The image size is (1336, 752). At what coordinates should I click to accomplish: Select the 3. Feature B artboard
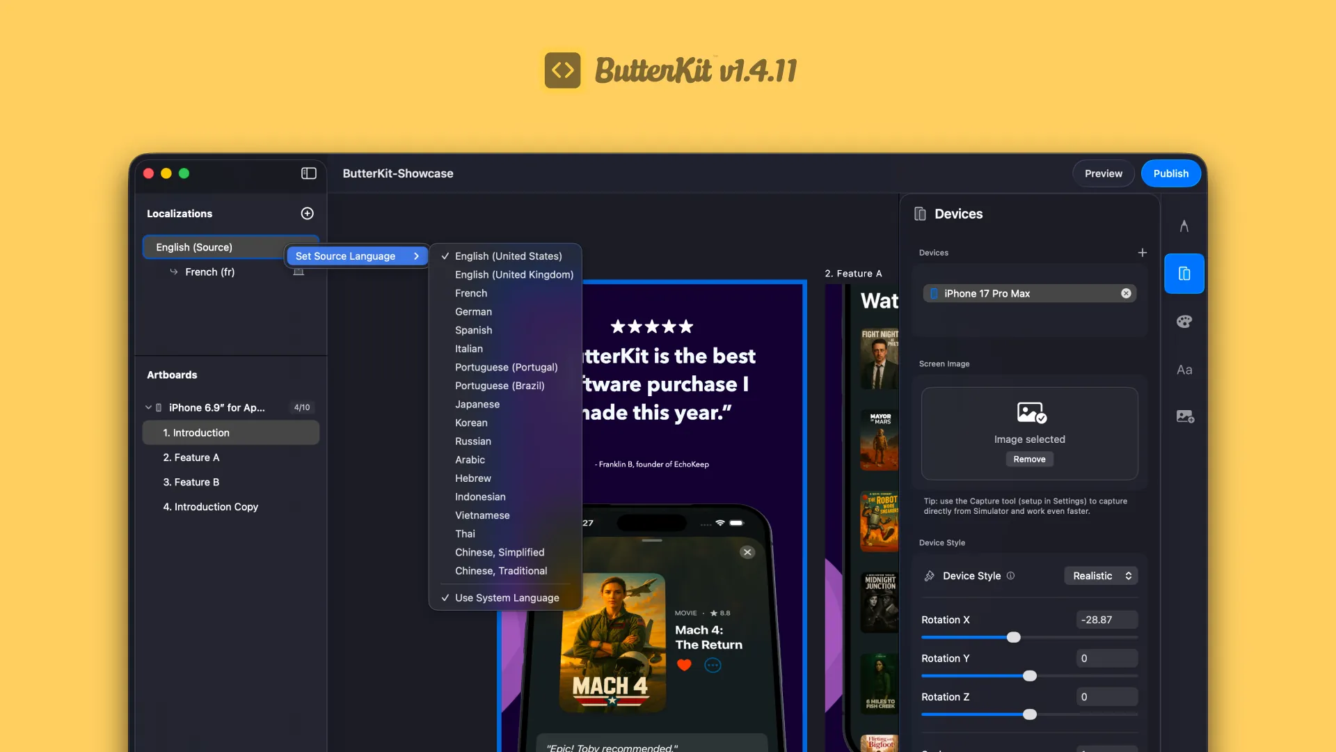pyautogui.click(x=191, y=482)
